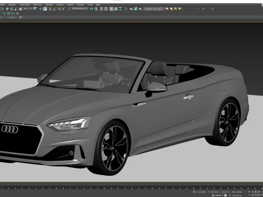Toggle Angle Snap
The width and height of the screenshot is (263, 197).
(x=55, y=9)
